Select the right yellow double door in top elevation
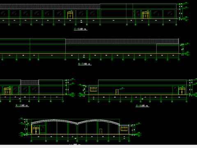 pos(146,15)
